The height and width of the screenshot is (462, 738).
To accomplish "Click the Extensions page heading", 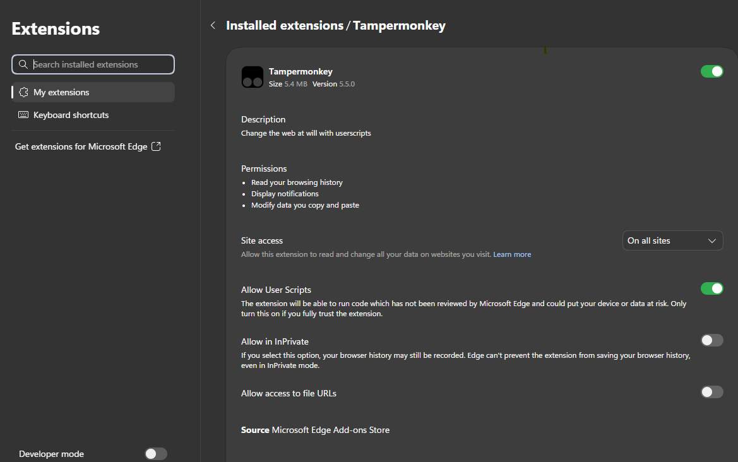I will point(56,28).
